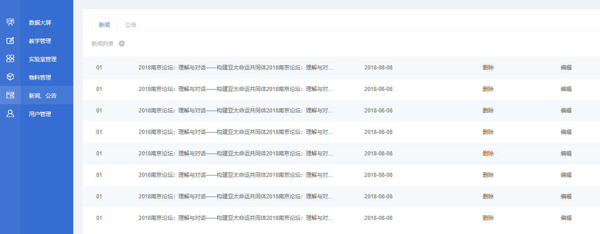Click the 数据大屏 presentation screen icon
Viewport: 600px width, 234px height.
tap(10, 22)
